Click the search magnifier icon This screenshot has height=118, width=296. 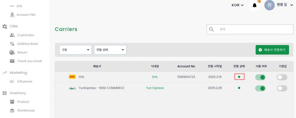(x=212, y=29)
